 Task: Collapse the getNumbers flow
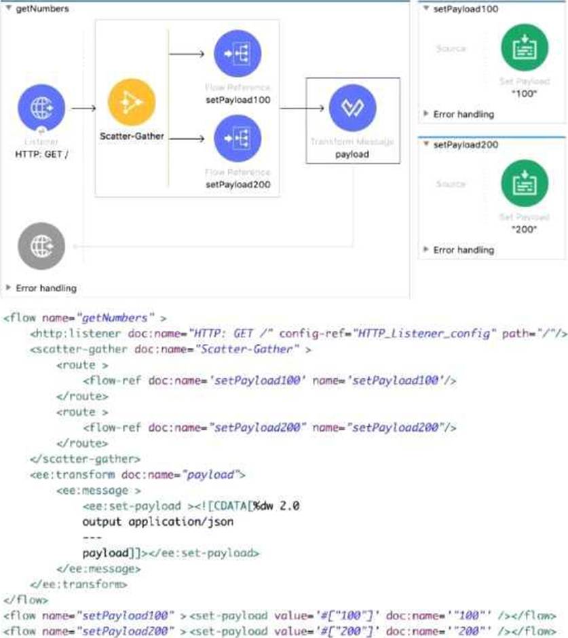coord(9,9)
